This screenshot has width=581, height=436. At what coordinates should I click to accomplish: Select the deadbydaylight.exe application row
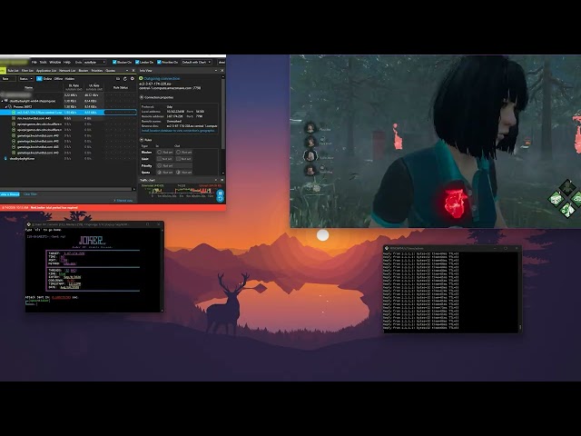pos(68,158)
